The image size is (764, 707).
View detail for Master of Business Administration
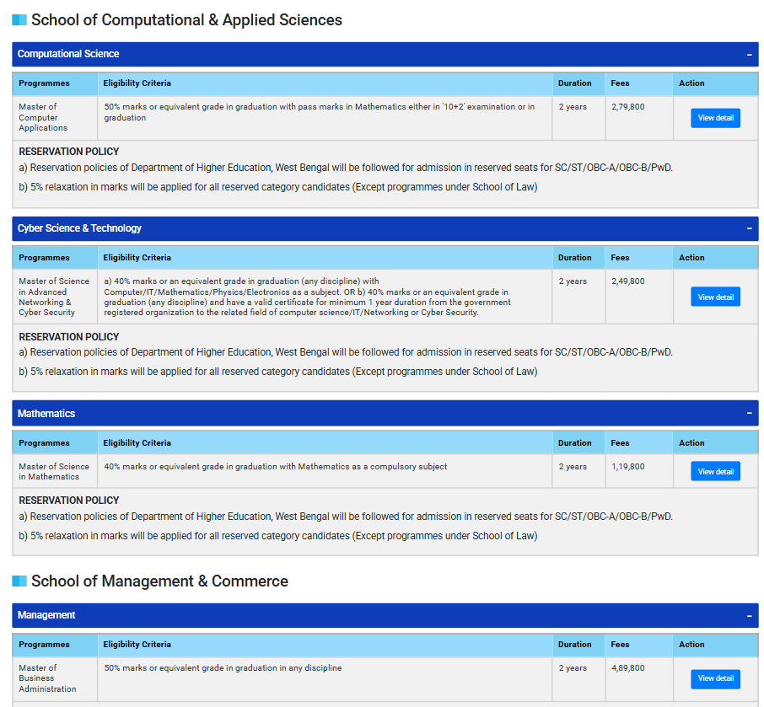(714, 678)
